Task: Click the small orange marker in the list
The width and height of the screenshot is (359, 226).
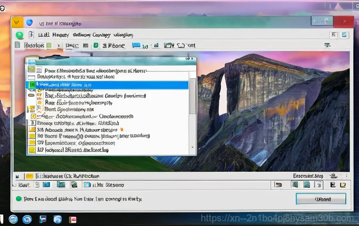Action: point(122,129)
